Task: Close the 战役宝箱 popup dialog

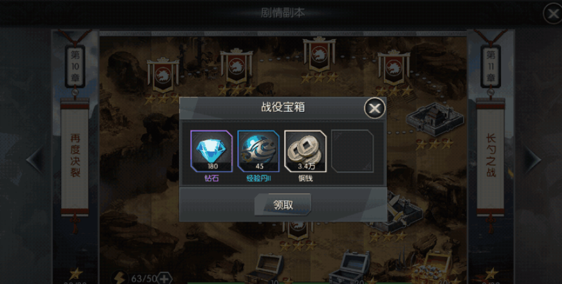Action: (374, 108)
